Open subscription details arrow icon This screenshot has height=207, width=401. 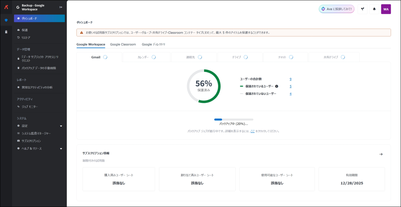click(x=381, y=154)
